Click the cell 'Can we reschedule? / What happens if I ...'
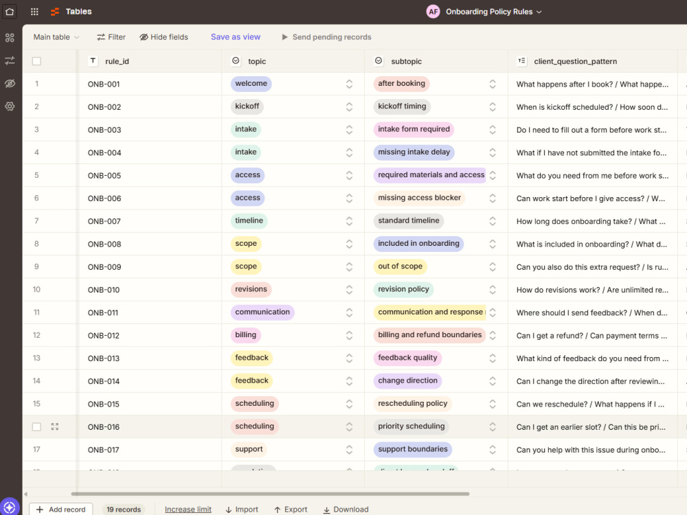 (592, 404)
